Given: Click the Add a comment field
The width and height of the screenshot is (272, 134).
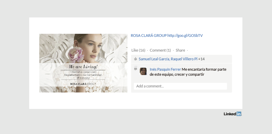Looking at the screenshot, I should coord(180,86).
